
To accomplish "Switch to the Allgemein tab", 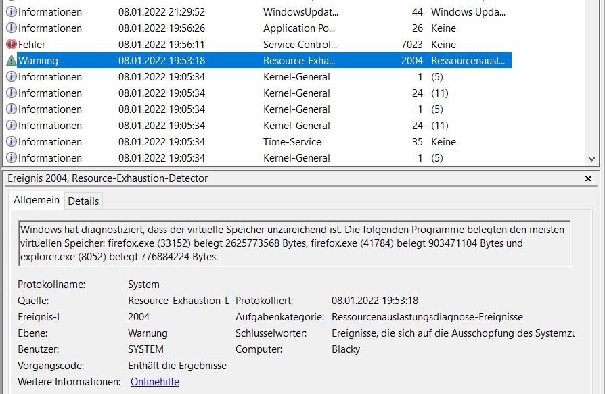I will pyautogui.click(x=37, y=201).
